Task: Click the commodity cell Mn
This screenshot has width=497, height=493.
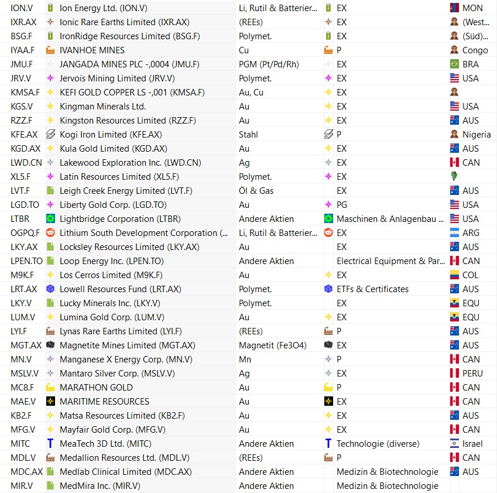Action: tap(245, 359)
